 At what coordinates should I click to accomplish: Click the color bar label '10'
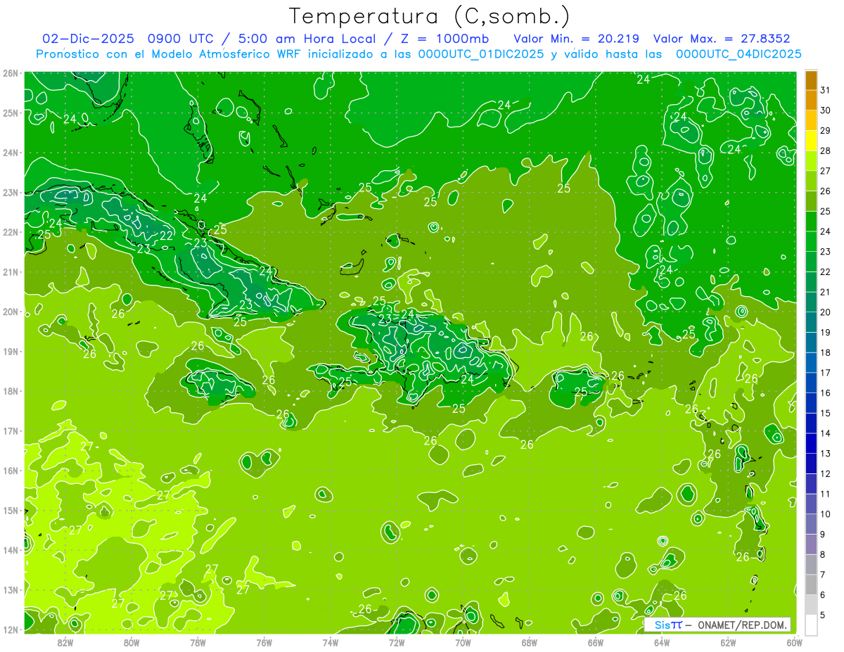point(825,514)
